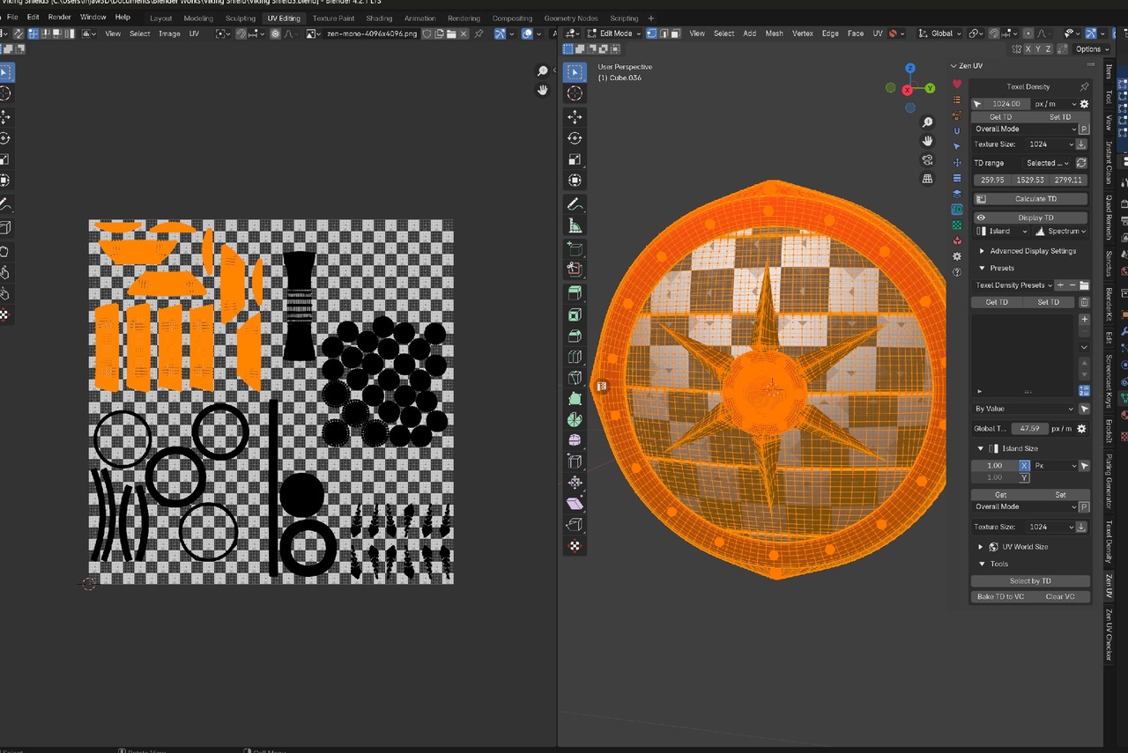
Task: Open Texel Density settings gear icon
Action: click(1084, 104)
